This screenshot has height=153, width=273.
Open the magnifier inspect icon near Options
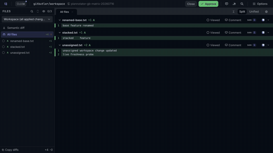(242, 4)
